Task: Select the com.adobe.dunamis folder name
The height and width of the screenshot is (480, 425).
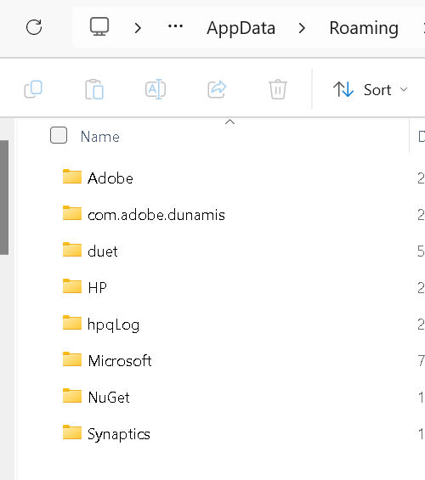Action: [x=156, y=215]
